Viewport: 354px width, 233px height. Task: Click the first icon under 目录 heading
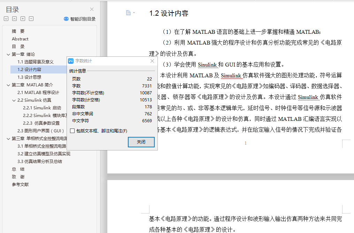6,19
